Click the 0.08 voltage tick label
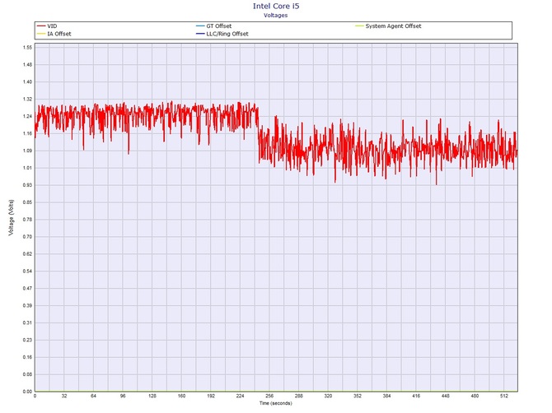The image size is (552, 413). 27,374
